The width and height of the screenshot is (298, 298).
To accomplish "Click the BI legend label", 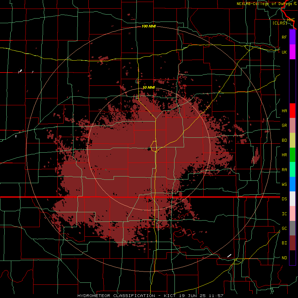I will coord(284,243).
